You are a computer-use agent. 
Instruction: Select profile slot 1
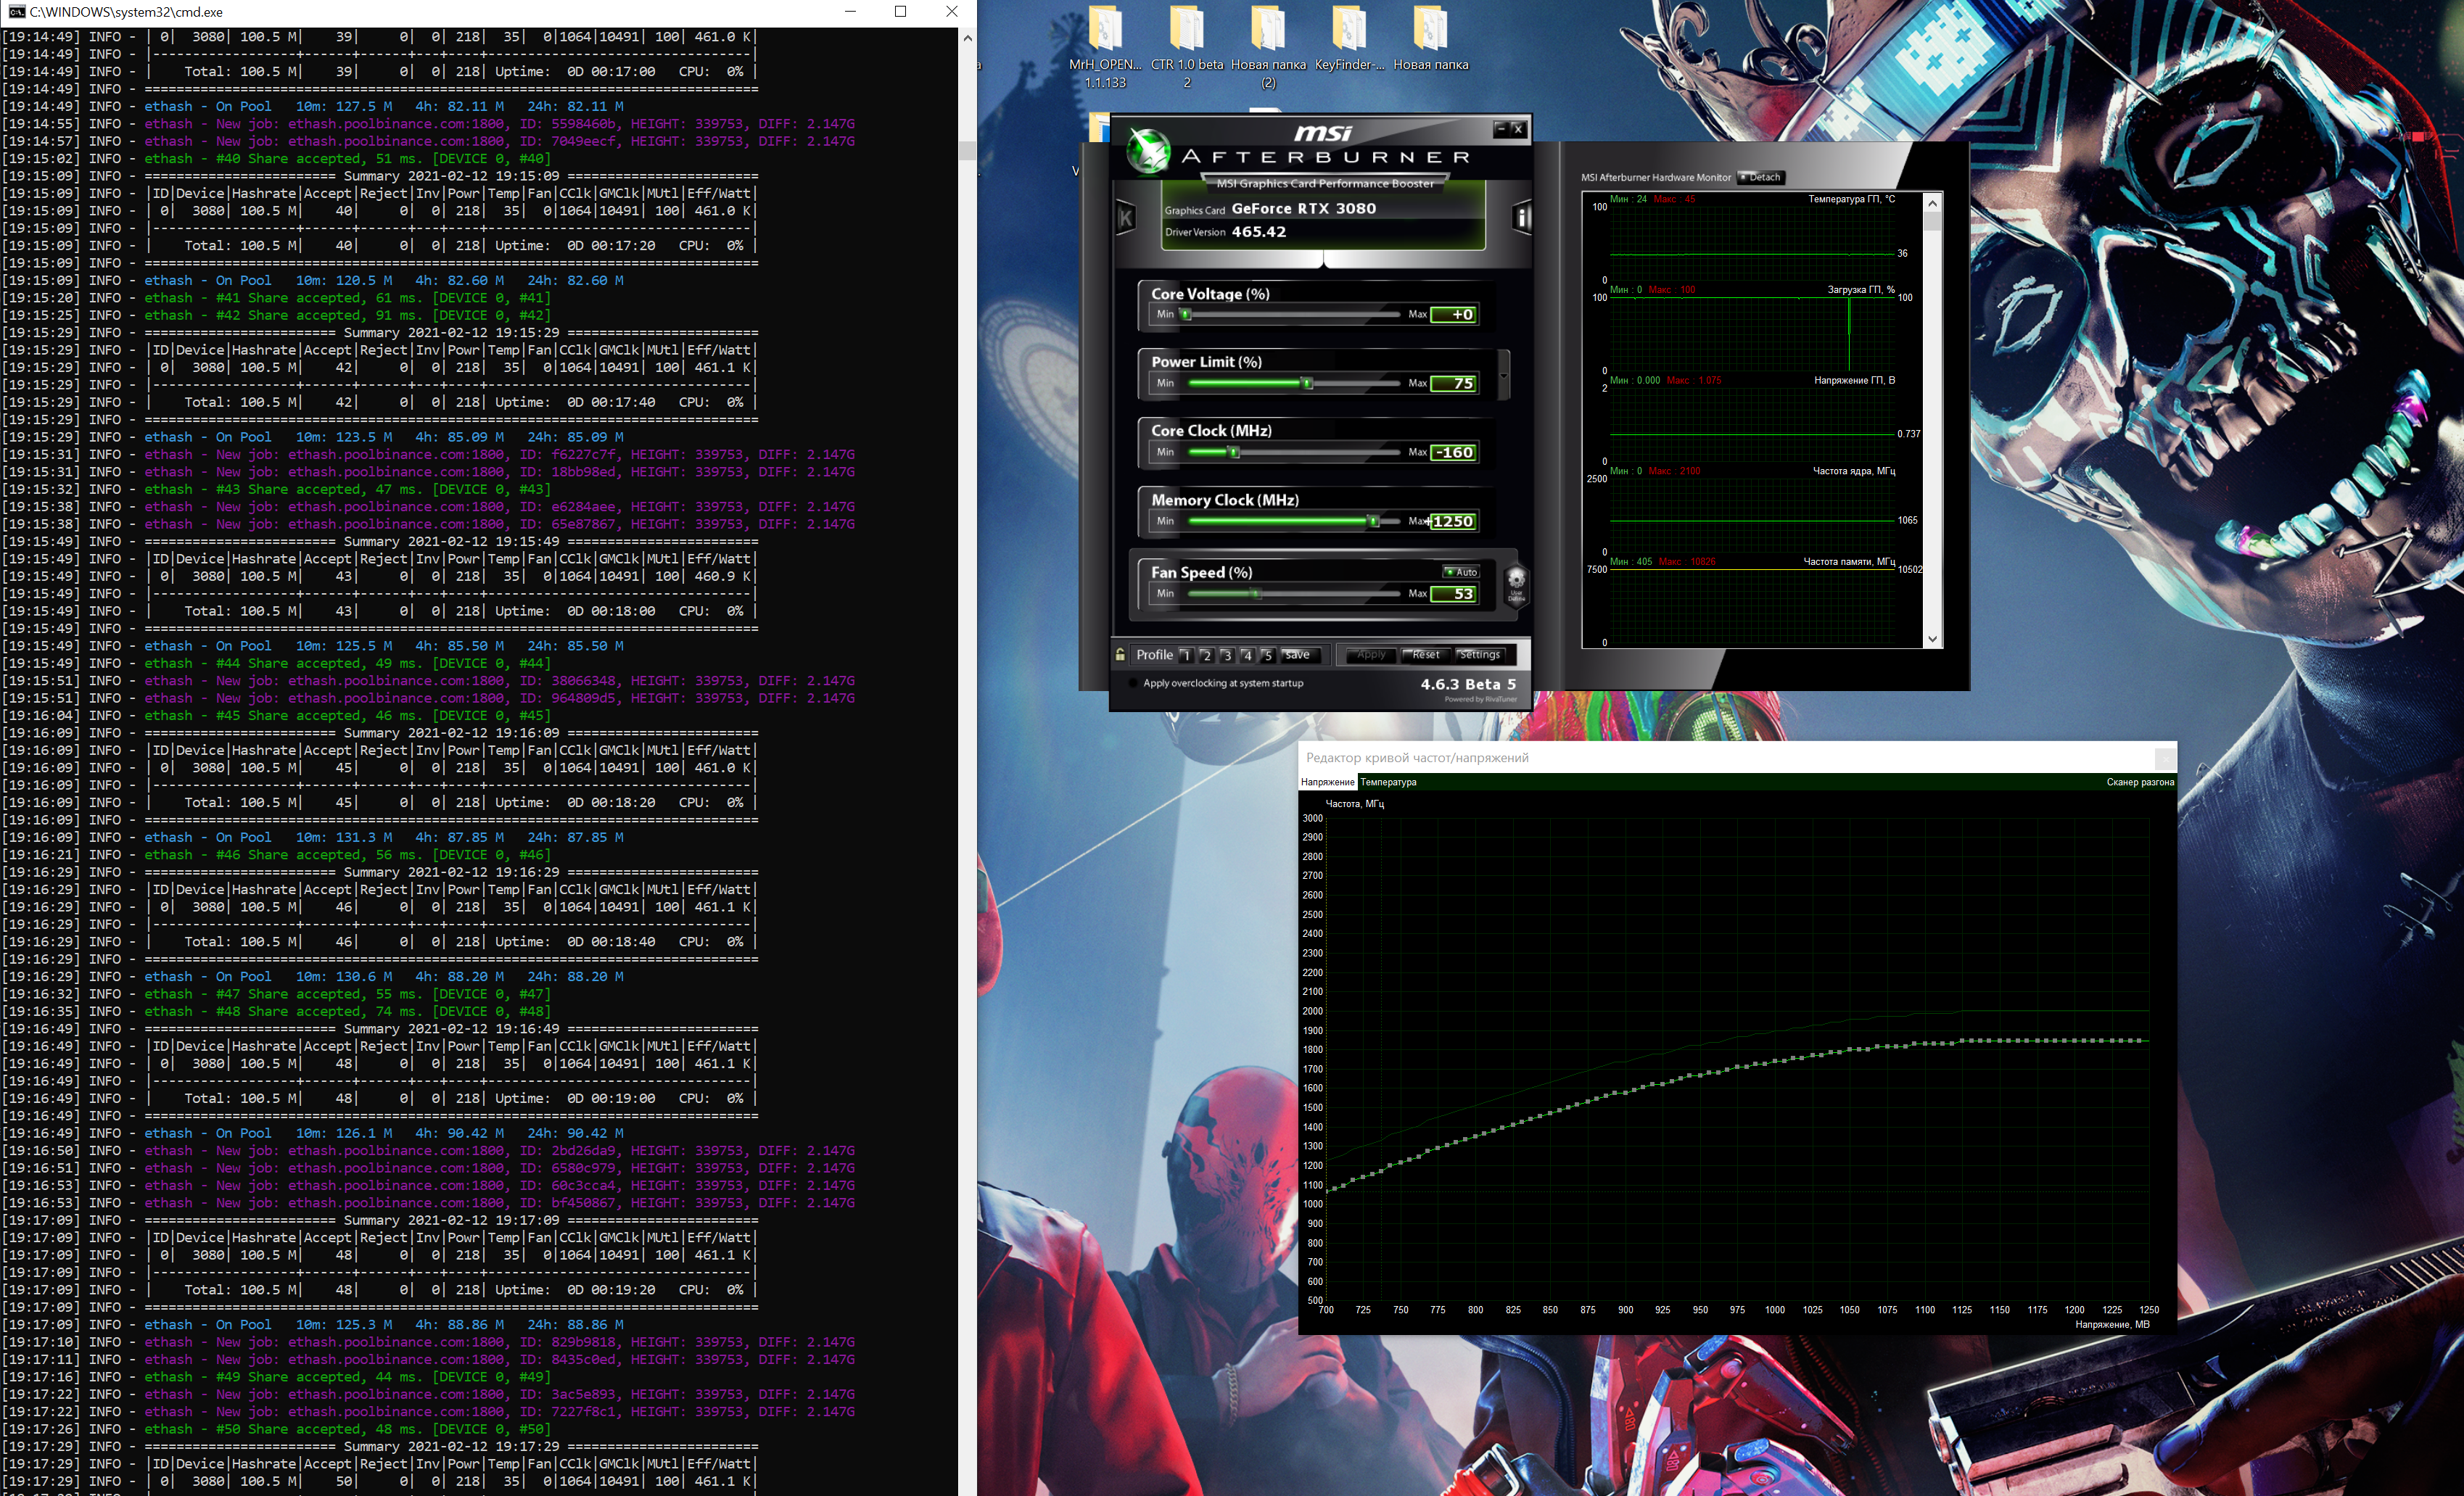click(1186, 656)
